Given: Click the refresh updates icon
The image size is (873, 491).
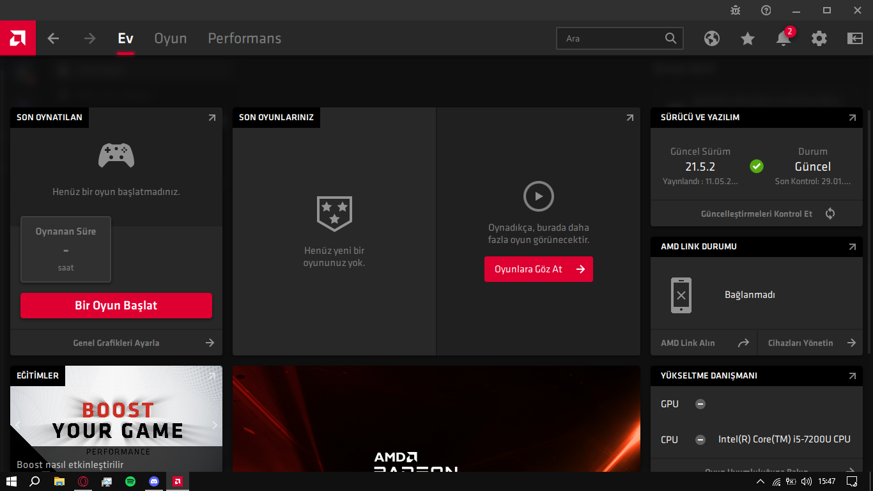Looking at the screenshot, I should 830,214.
